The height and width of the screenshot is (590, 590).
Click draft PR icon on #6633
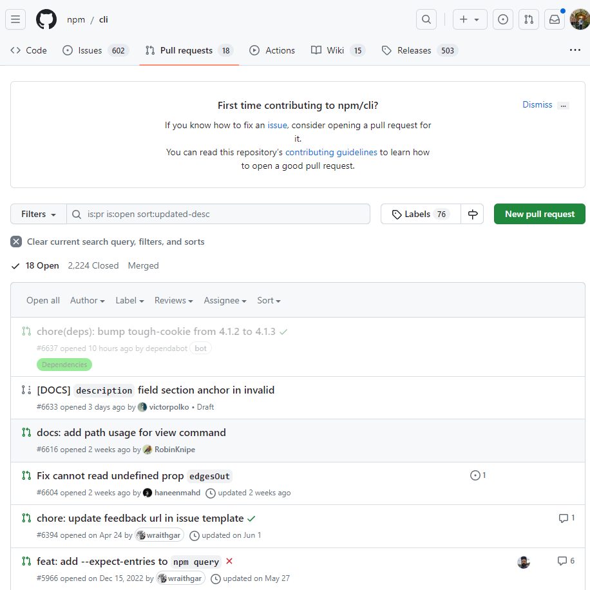(x=26, y=390)
